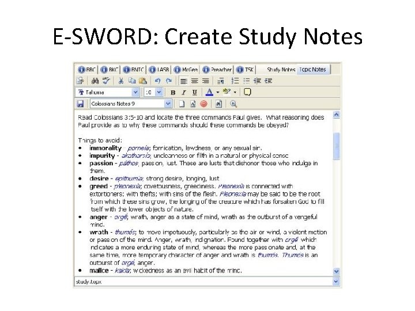415x311 pixels.
Task: Align text right
Action: click(205, 81)
